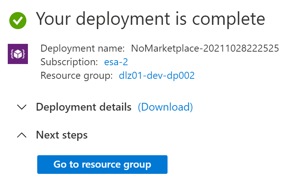Click the purple ARM template deployment icon
This screenshot has height=182, width=299.
pyautogui.click(x=18, y=54)
